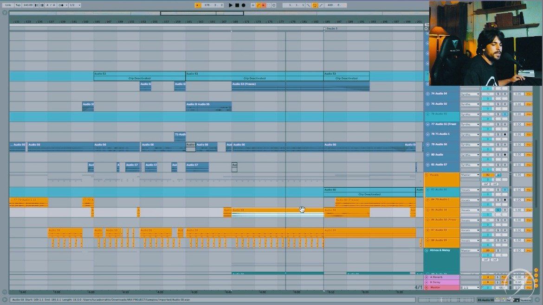Arm track 84 70-Audio 1 for recording

point(505,200)
